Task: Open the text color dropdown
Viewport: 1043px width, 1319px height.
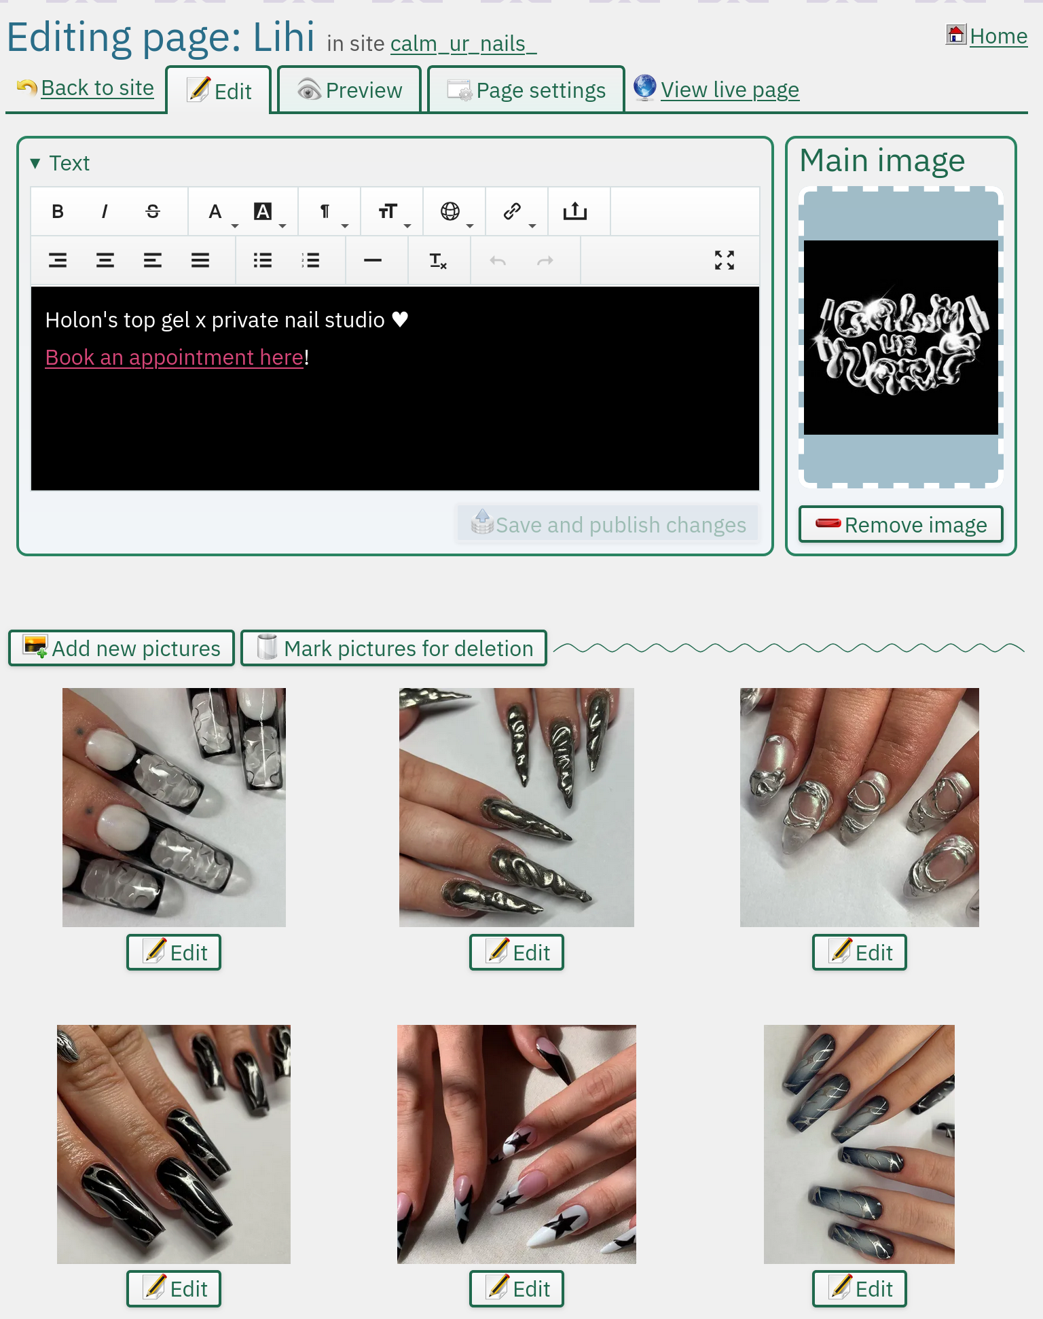Action: coord(216,212)
